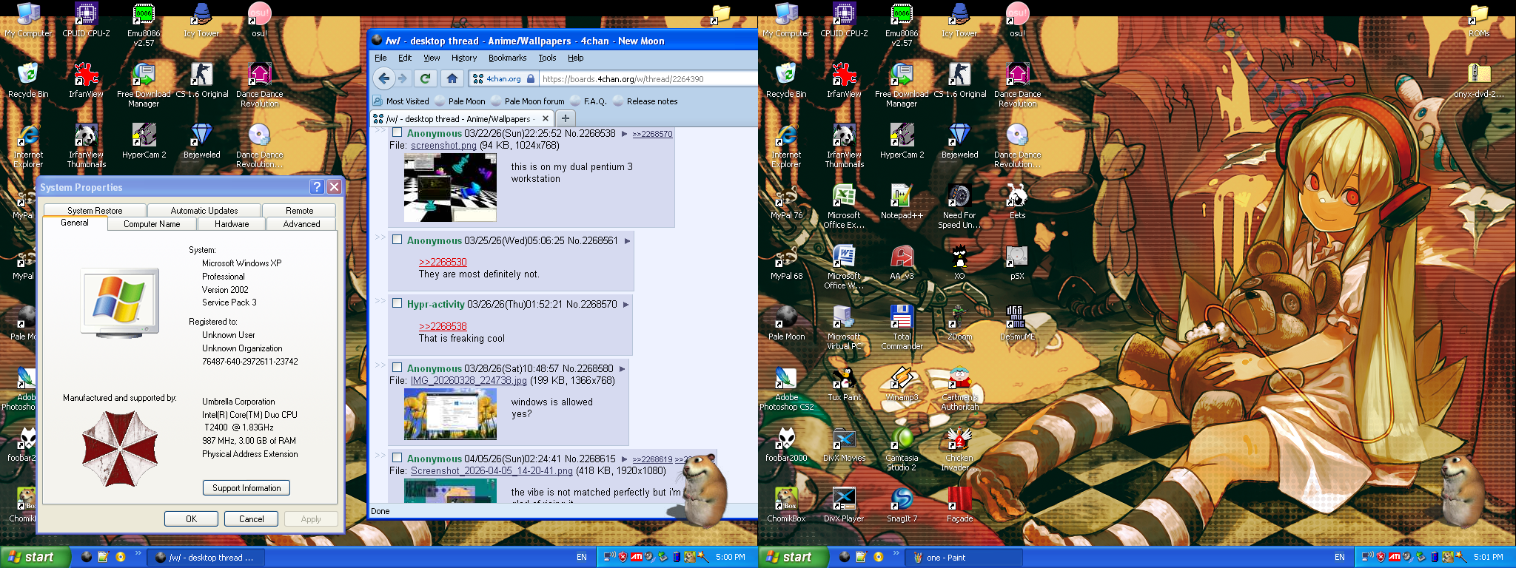Launch Total Commander from the desktop
Image resolution: width=1516 pixels, height=568 pixels.
[x=902, y=328]
